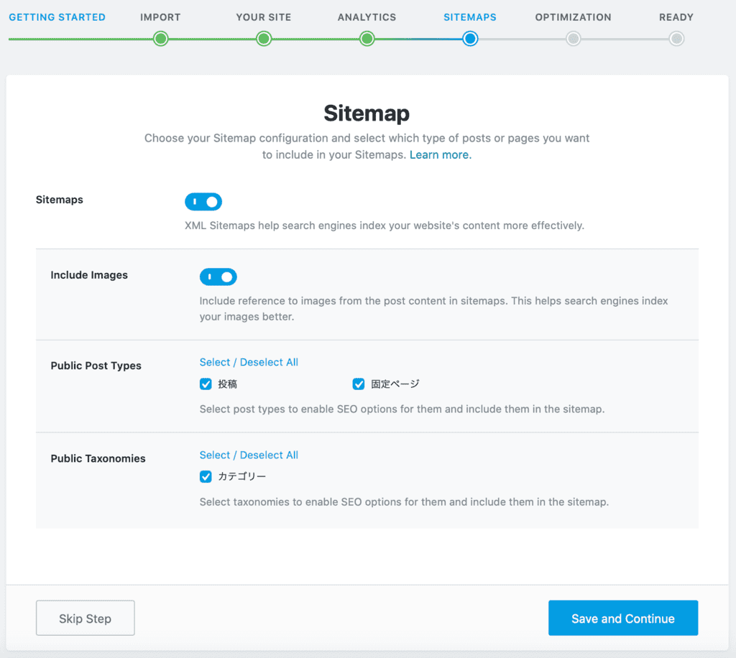The height and width of the screenshot is (658, 736).
Task: Click Select / Deselect All for Public Post Types
Action: pos(249,362)
